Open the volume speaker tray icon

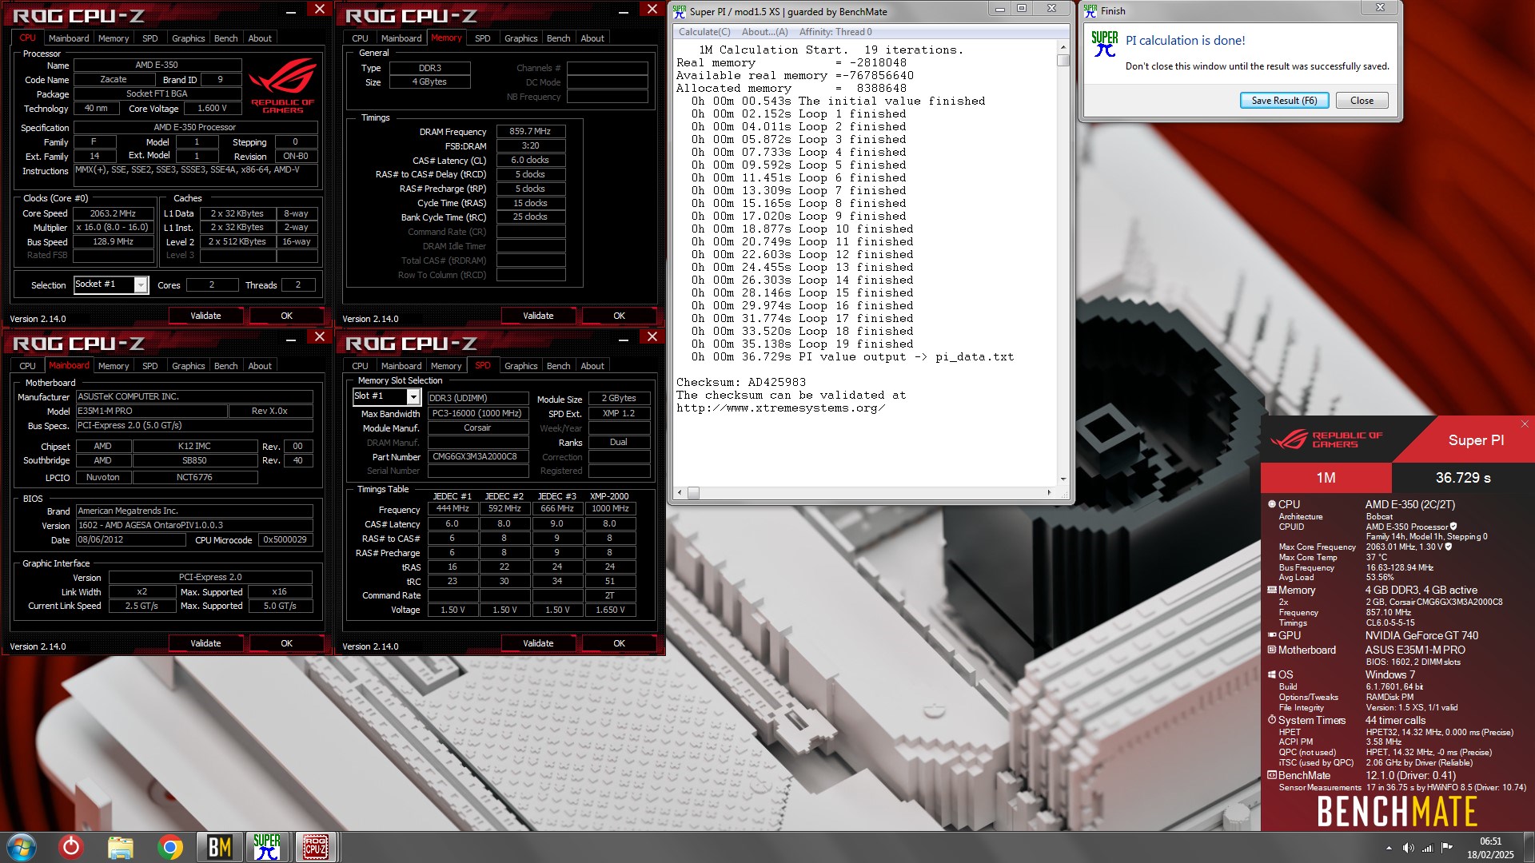click(x=1408, y=848)
